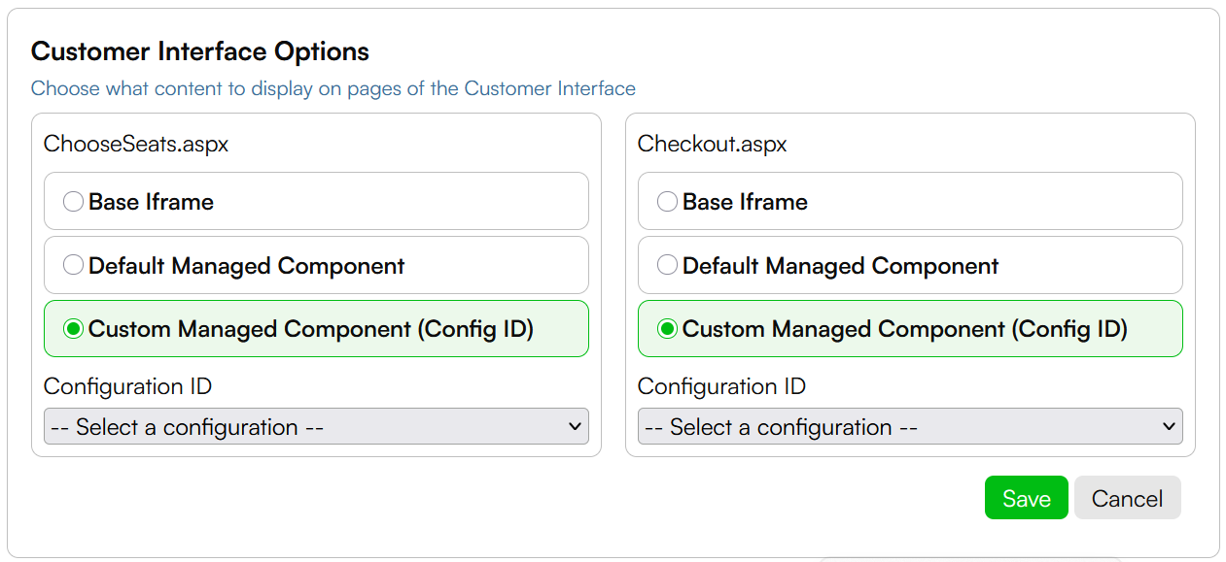Open Checkout.aspx Configuration ID dropdown
This screenshot has height=562, width=1226.
coord(910,426)
